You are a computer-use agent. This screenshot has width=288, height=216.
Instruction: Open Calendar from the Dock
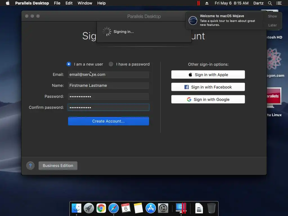[126, 208]
